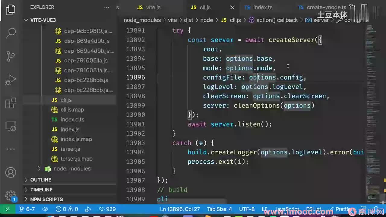Switch to the index.ts editor tab
The width and height of the screenshot is (386, 217).
pyautogui.click(x=258, y=8)
